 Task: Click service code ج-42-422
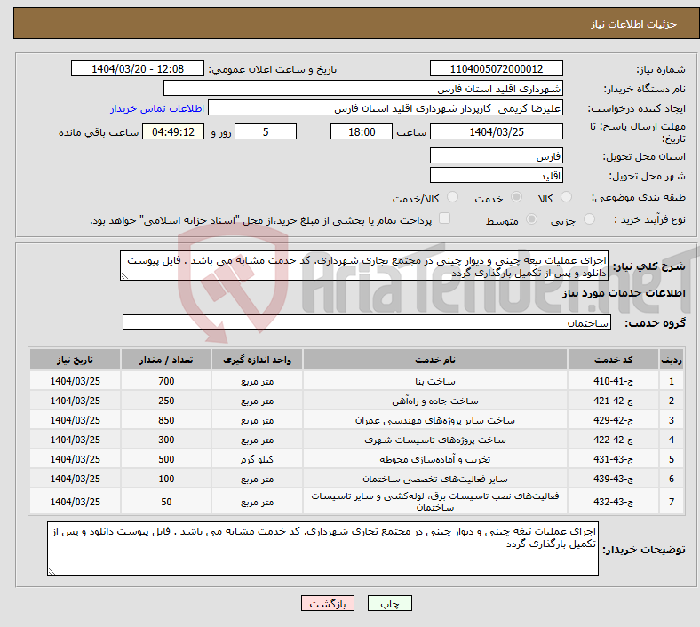(x=614, y=440)
